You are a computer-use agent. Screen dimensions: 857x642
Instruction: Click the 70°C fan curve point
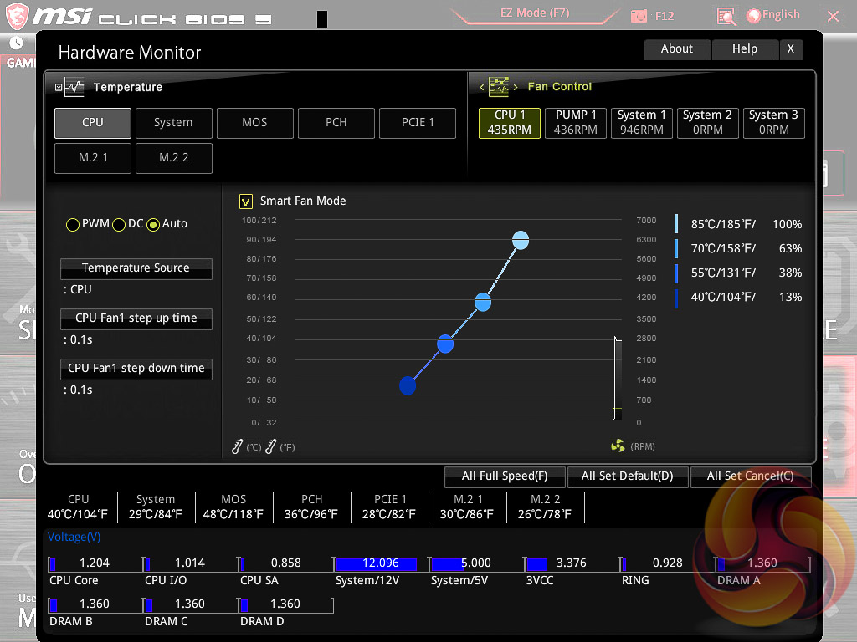483,302
